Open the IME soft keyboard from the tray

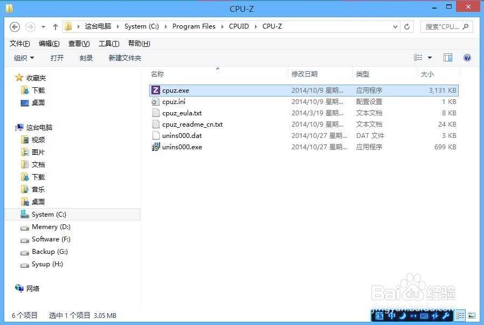(424, 315)
